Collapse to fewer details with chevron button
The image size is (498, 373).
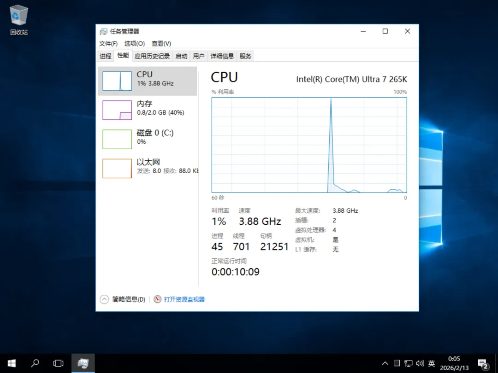104,299
